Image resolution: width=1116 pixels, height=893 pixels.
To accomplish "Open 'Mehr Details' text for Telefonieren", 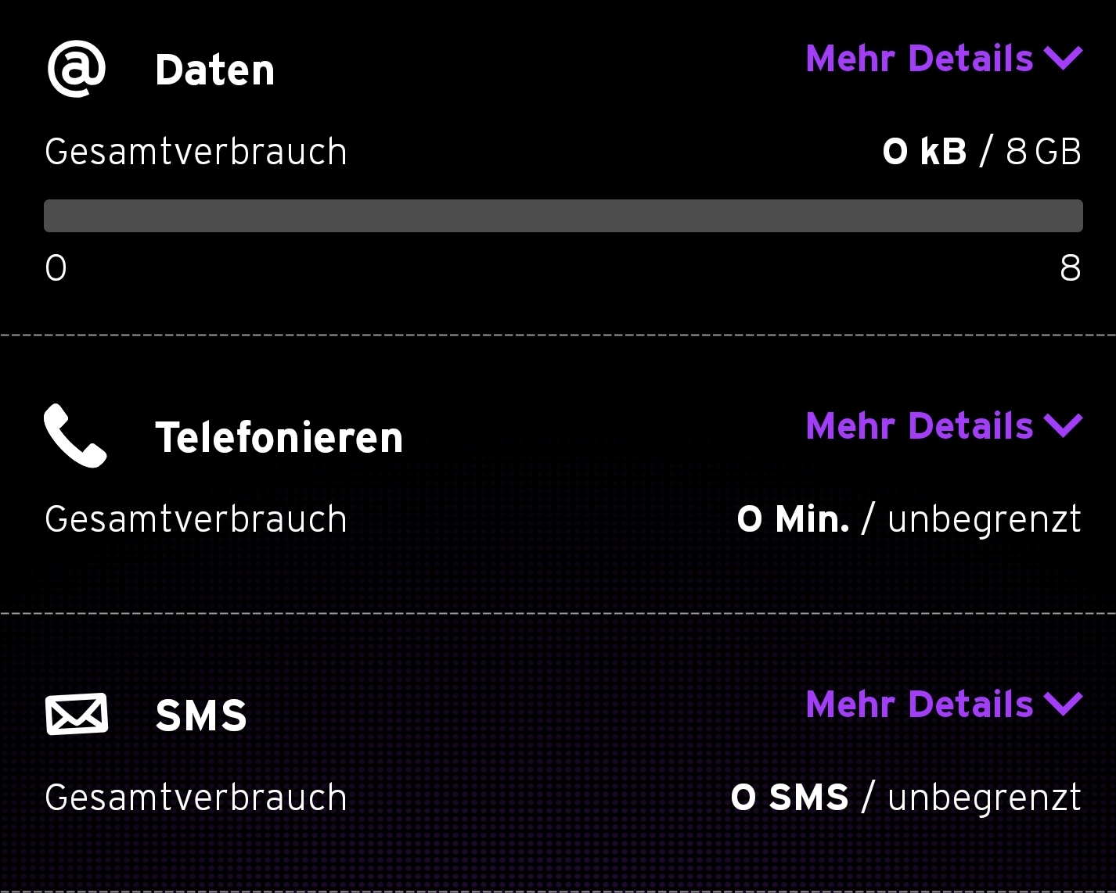I will point(920,426).
